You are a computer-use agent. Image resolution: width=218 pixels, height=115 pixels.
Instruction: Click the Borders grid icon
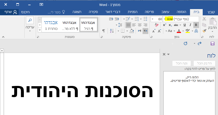[123, 31]
